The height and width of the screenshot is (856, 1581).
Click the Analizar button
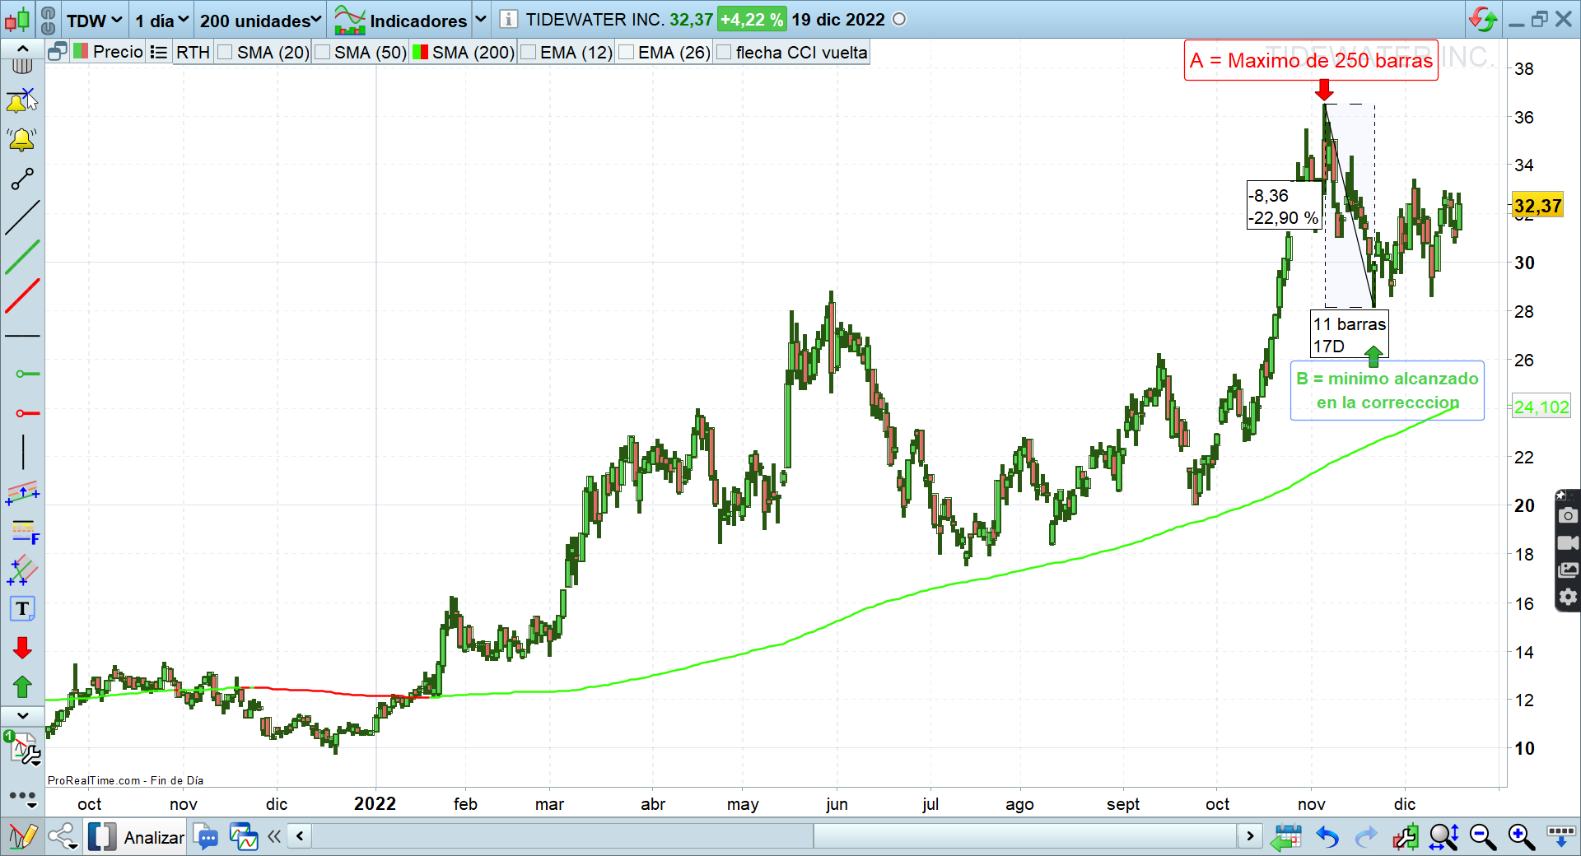pos(137,837)
